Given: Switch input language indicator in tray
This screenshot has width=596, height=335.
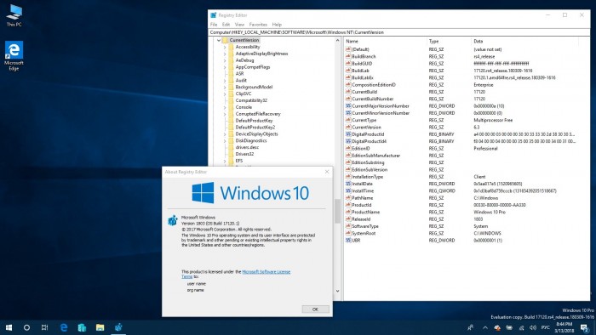Looking at the screenshot, I should [546, 327].
